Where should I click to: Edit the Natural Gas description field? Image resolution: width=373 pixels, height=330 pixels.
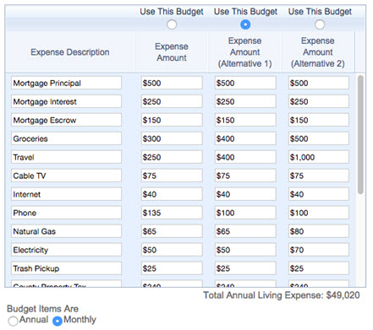(66, 231)
